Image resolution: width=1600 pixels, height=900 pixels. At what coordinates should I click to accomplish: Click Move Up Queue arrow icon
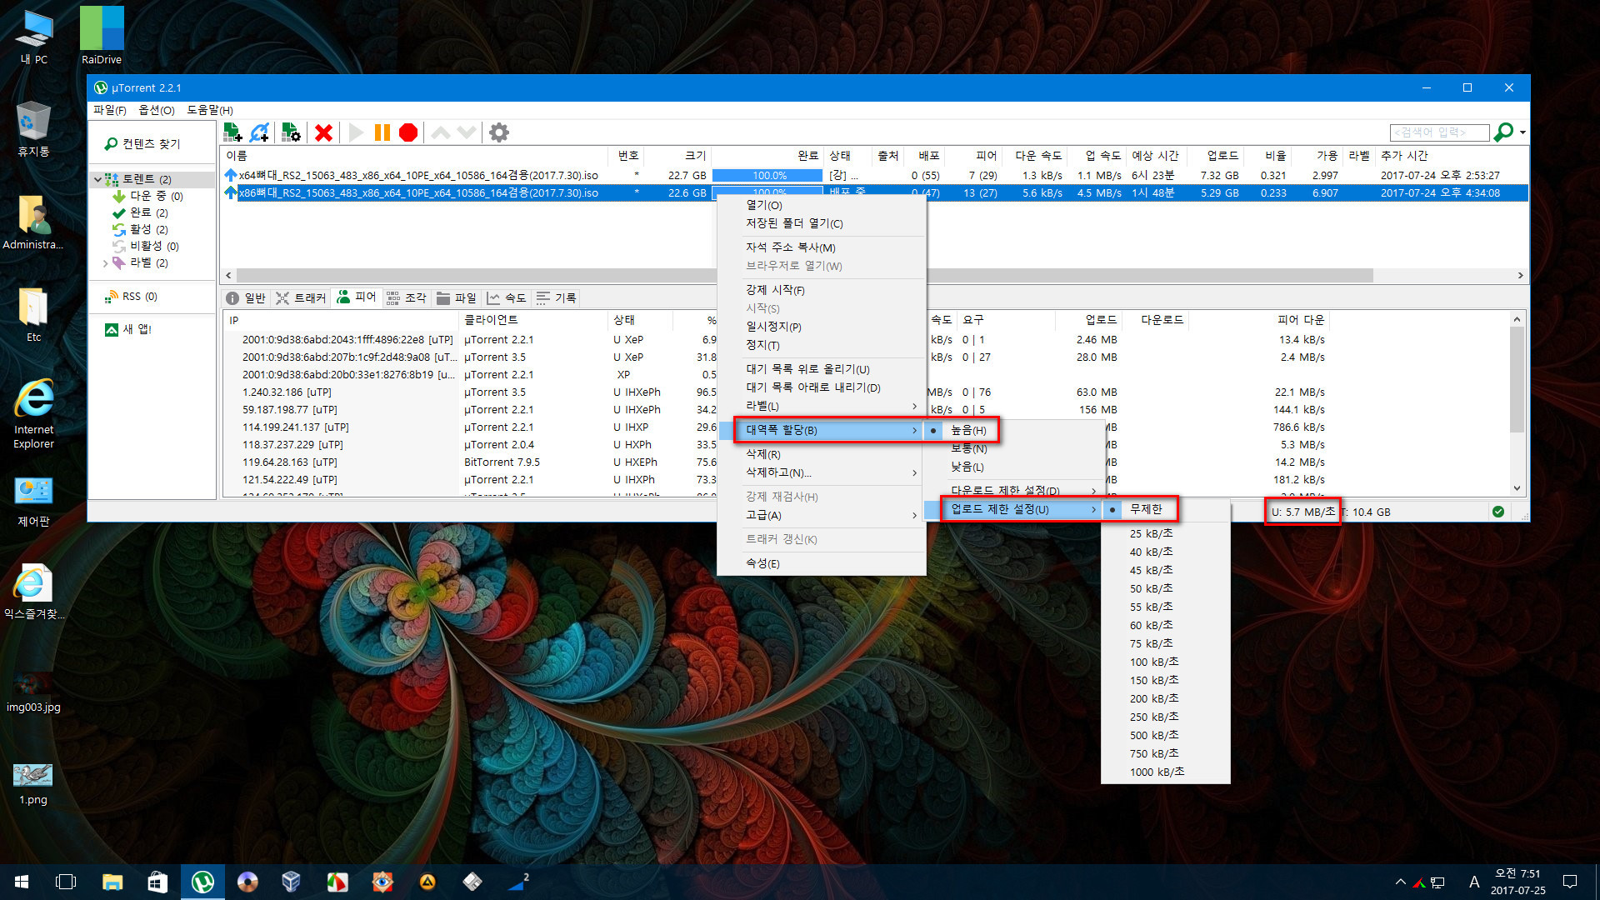441,132
